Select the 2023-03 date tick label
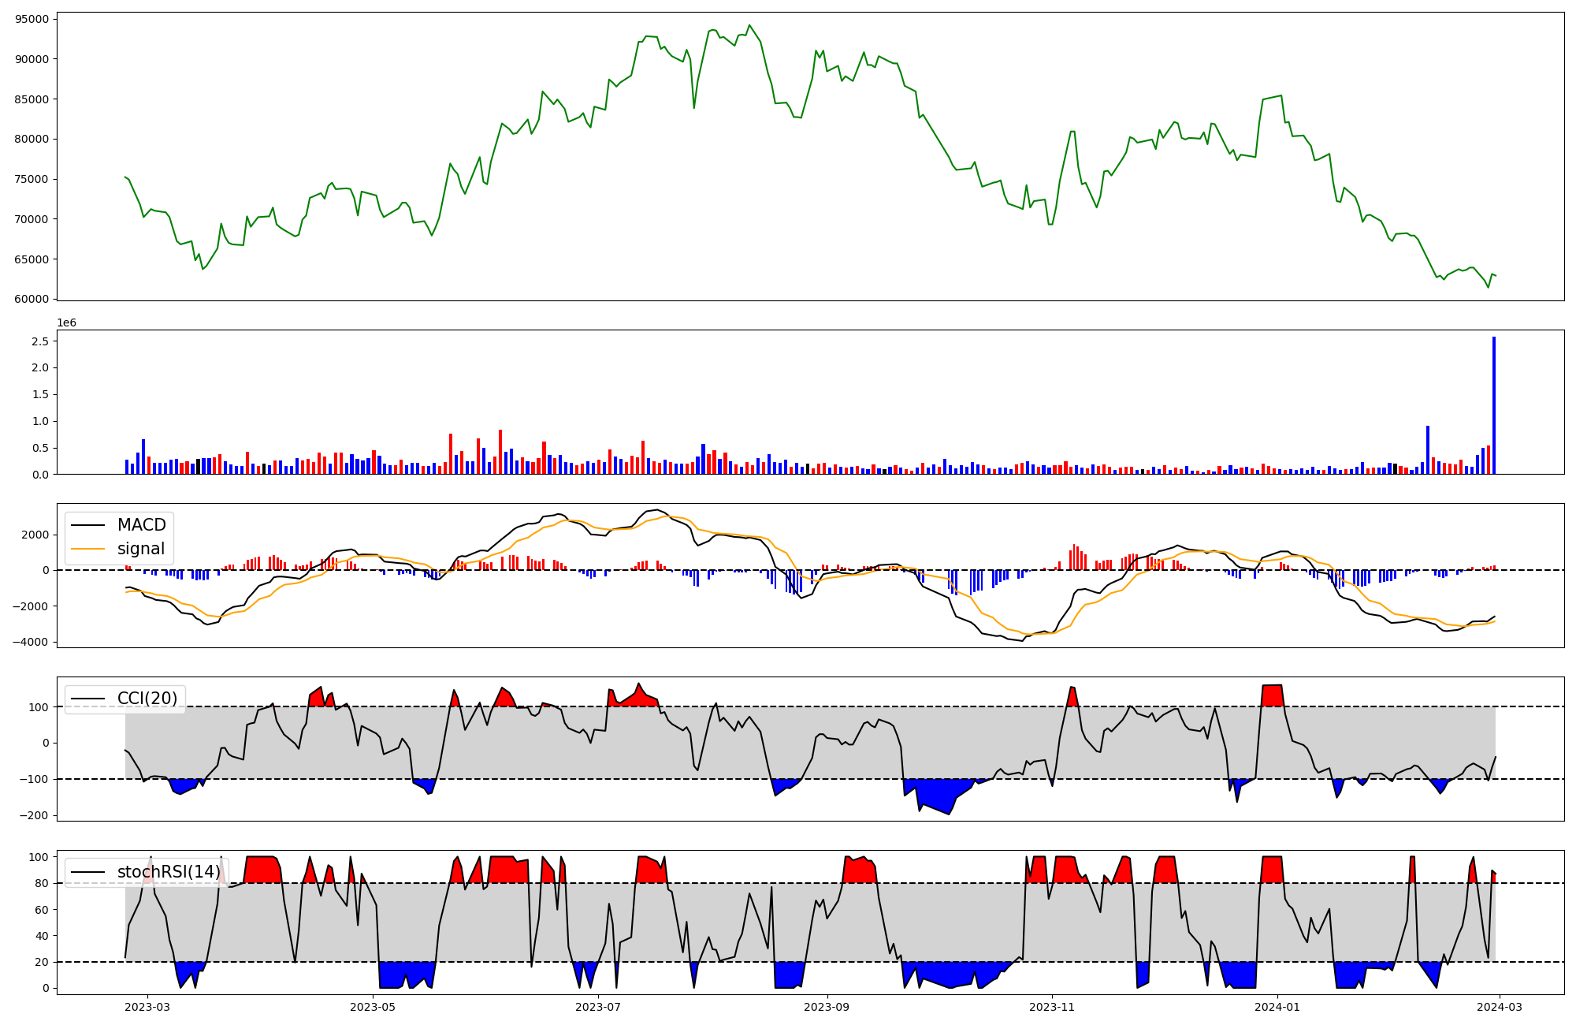The height and width of the screenshot is (1025, 1576). pos(147,1006)
